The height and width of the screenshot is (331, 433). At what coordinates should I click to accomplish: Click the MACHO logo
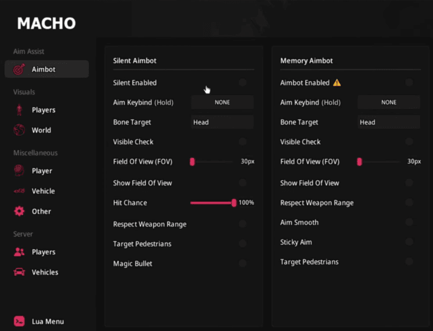coord(46,24)
